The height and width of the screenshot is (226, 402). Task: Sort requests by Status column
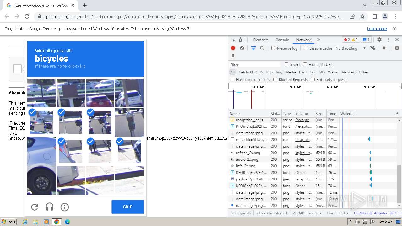point(275,113)
